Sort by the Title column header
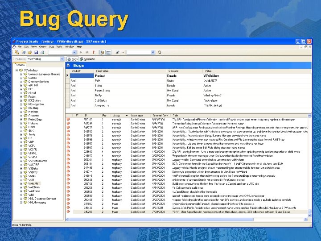Viewport: 321px width, 241px height. click(x=239, y=116)
